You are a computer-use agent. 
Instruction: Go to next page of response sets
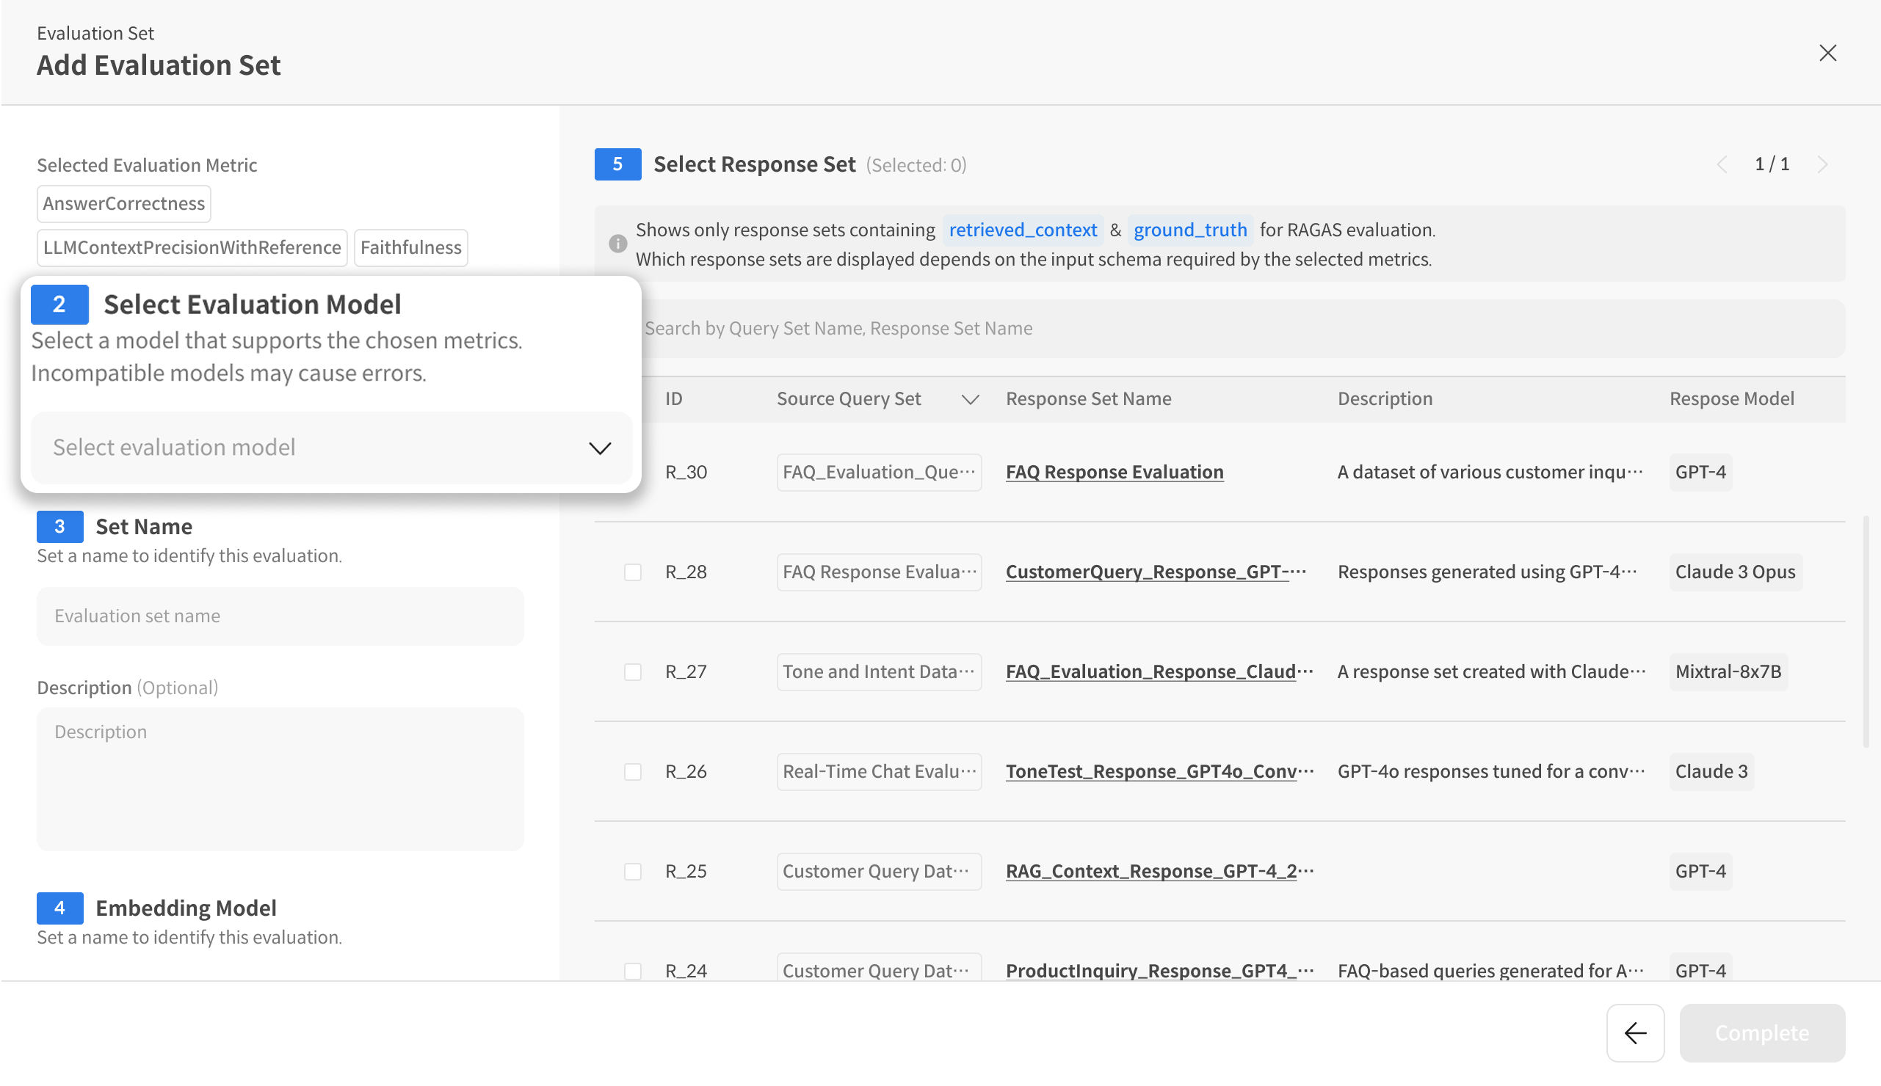1822,164
